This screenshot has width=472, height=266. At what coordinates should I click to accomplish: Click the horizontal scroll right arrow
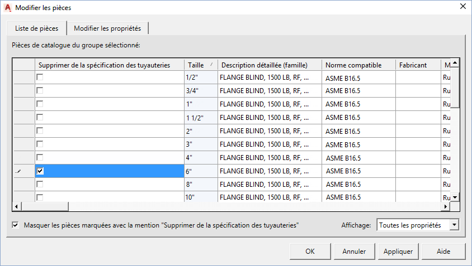(x=446, y=206)
